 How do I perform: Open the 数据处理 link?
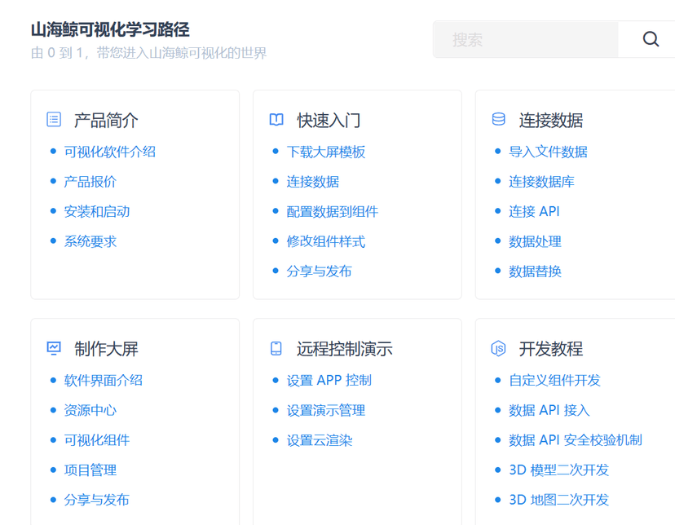(535, 241)
